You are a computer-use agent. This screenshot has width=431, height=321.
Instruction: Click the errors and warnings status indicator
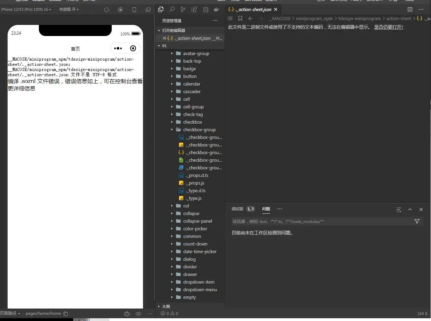169,313
